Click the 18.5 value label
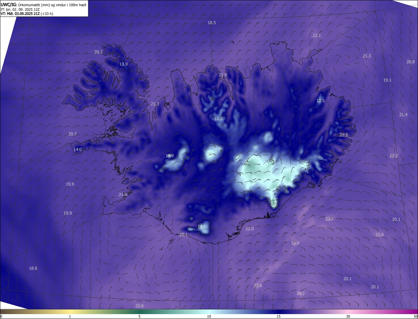The width and height of the screenshot is (418, 319). (x=212, y=23)
